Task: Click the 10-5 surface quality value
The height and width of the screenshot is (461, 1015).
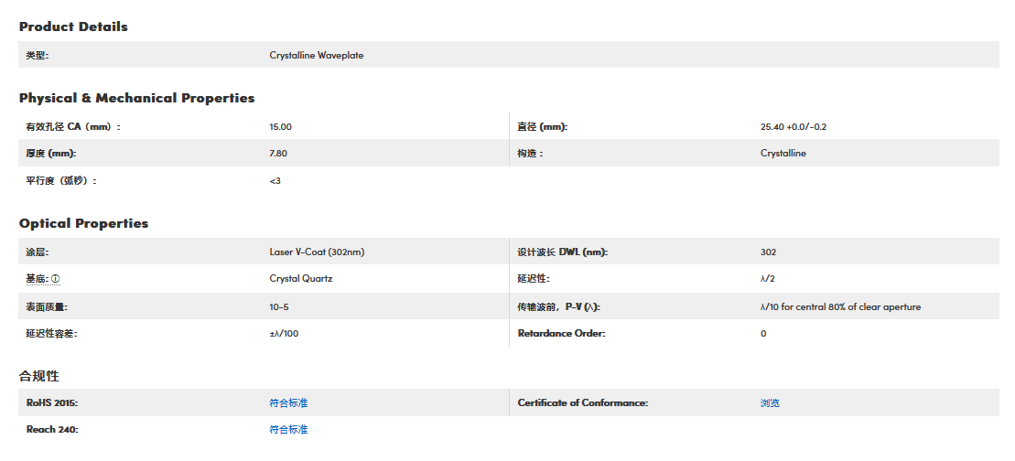Action: [279, 307]
